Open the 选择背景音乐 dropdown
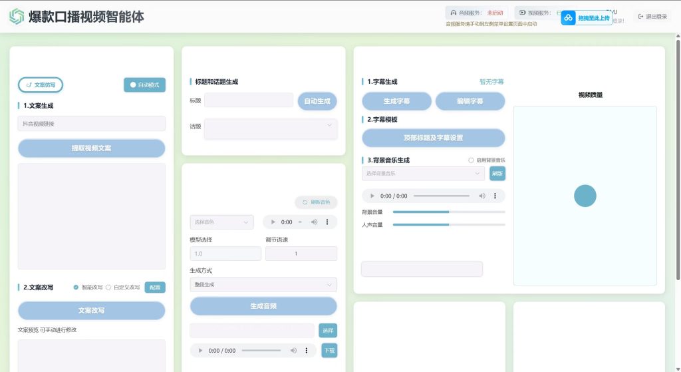This screenshot has height=372, width=681. click(423, 174)
